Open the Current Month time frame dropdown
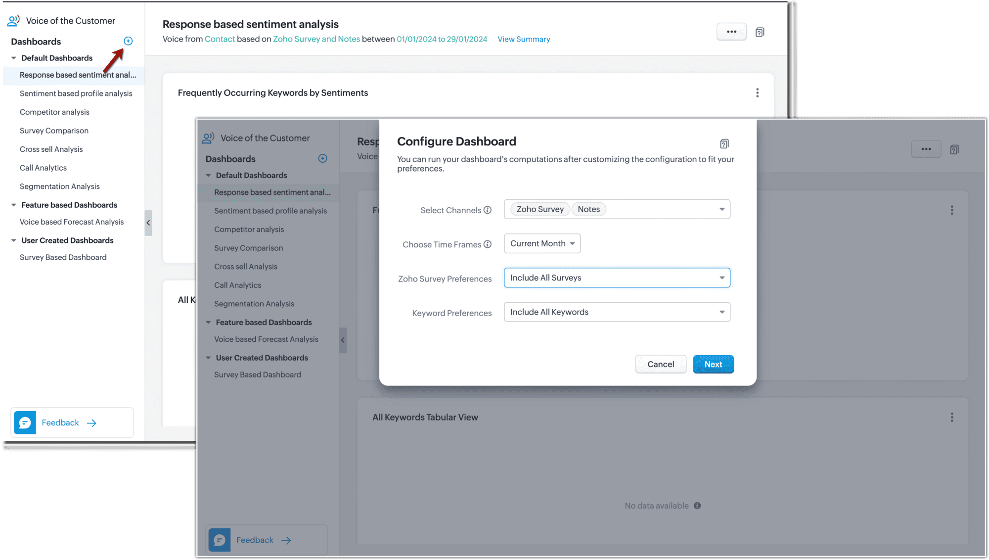 click(542, 243)
